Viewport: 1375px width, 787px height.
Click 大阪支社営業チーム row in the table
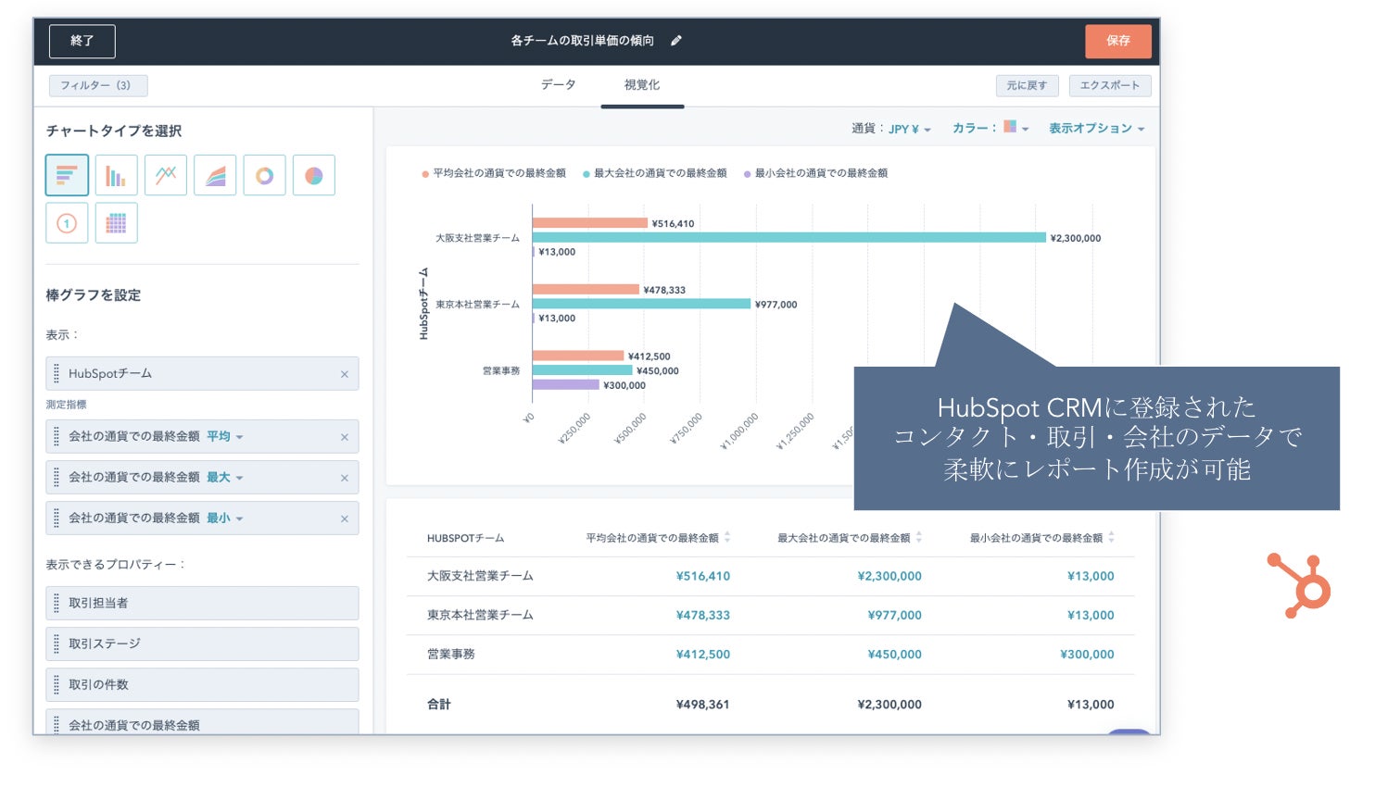tap(770, 576)
